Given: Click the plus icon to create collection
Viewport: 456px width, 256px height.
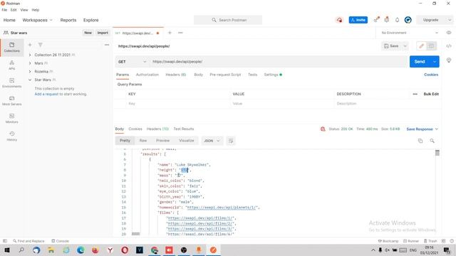Looking at the screenshot, I should point(30,45).
